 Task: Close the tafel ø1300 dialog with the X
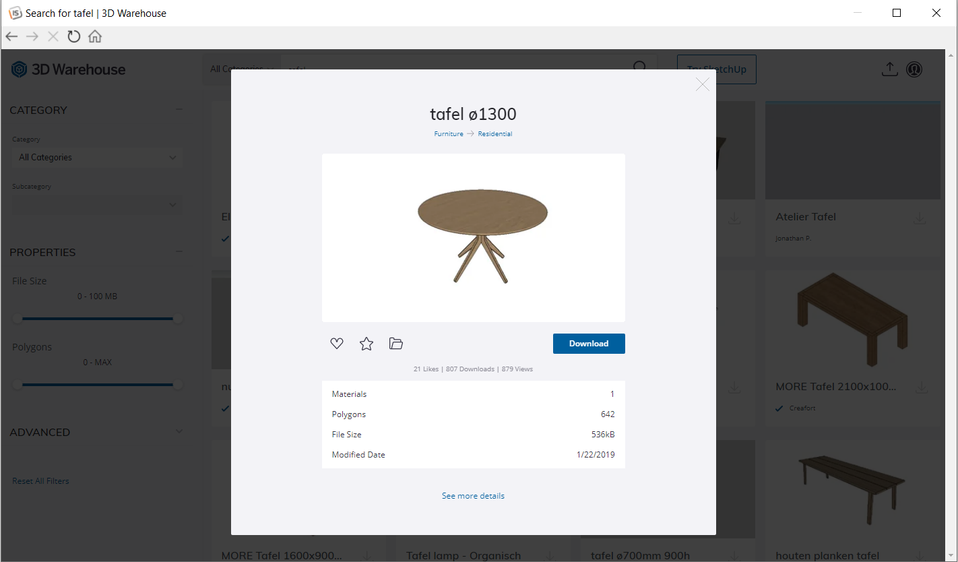point(703,84)
